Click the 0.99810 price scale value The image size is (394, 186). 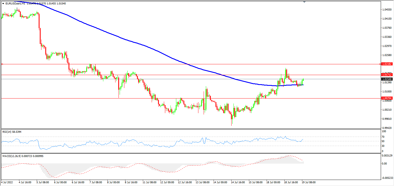[x=387, y=119]
